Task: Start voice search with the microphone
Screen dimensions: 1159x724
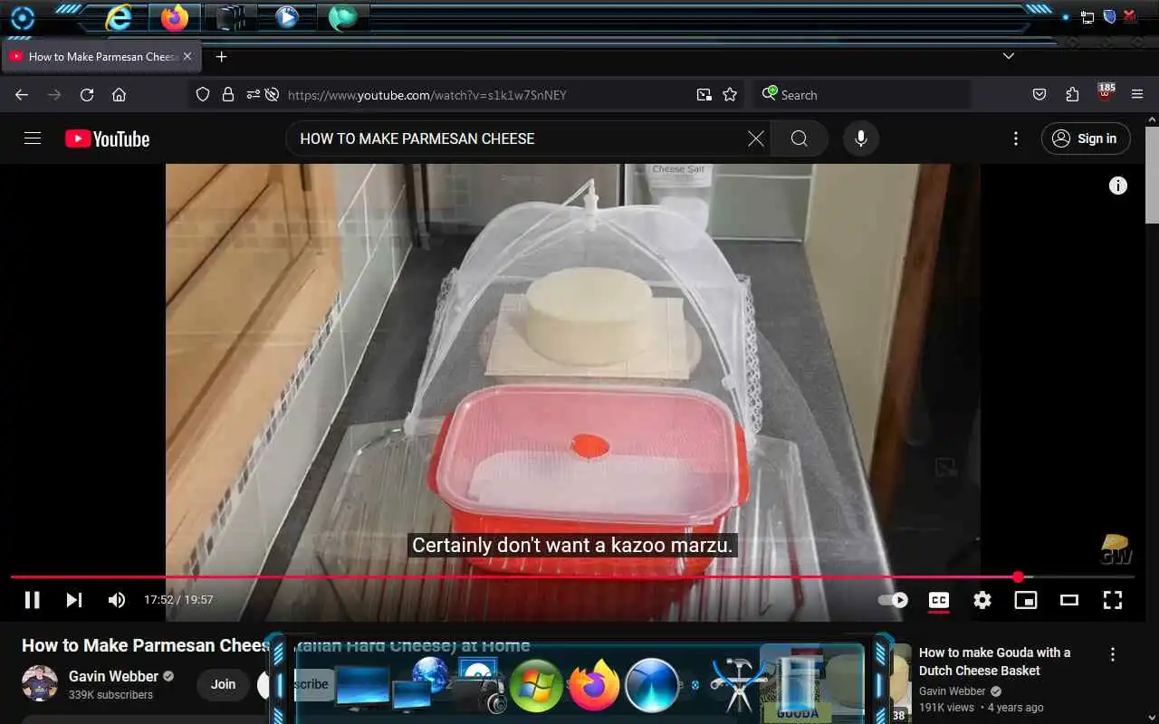Action: point(861,138)
